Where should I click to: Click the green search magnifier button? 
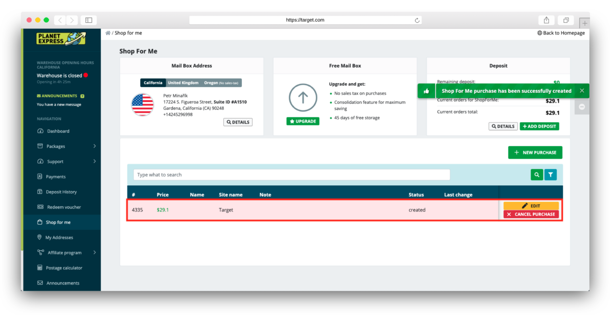[x=537, y=175]
